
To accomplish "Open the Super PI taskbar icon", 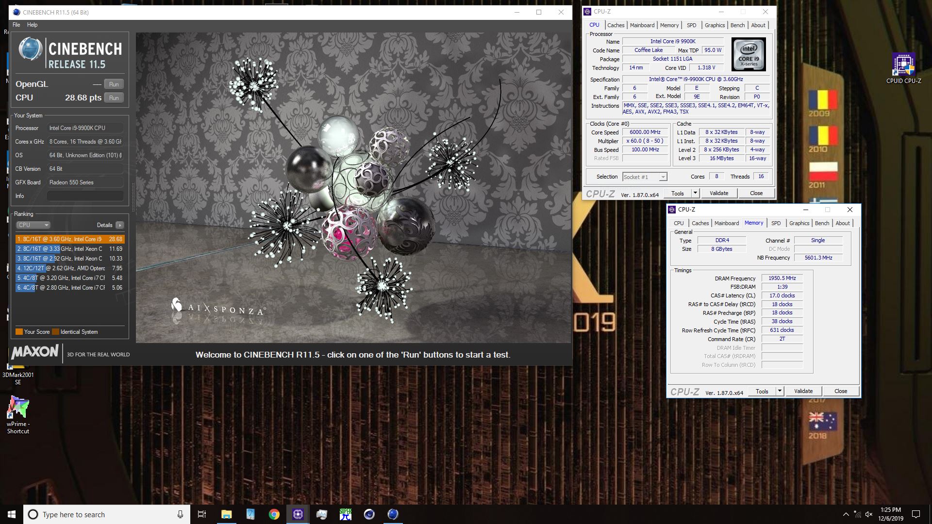I will 346,514.
